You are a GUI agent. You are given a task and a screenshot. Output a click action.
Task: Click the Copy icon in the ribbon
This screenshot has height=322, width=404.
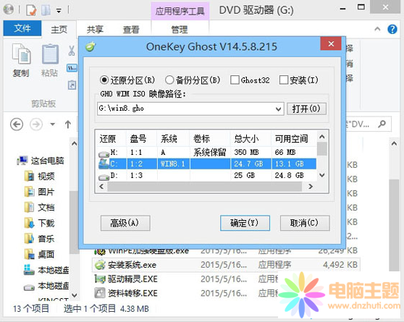(22, 54)
